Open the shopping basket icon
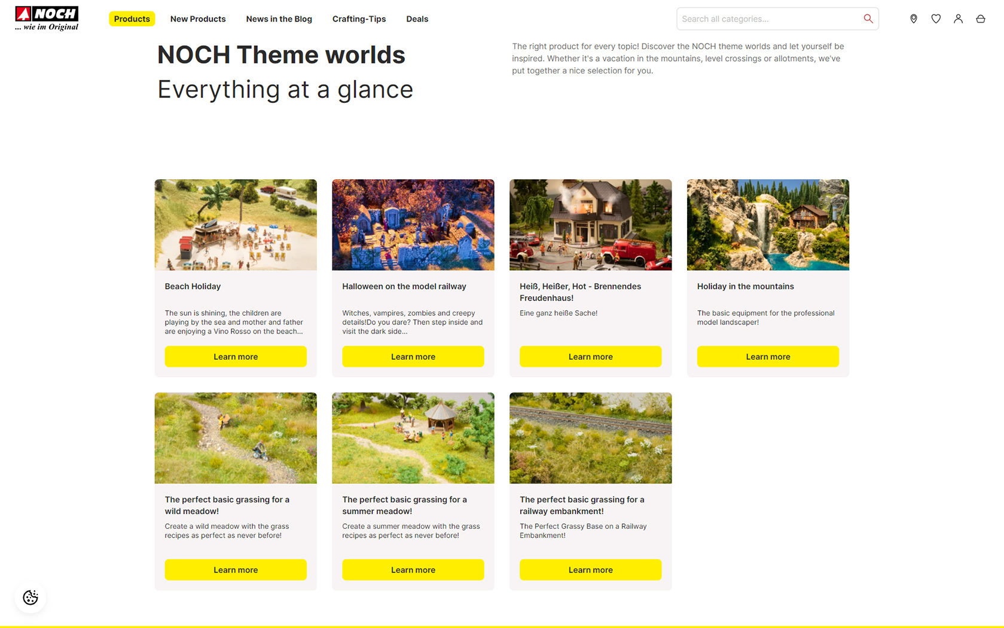This screenshot has width=1004, height=628. tap(981, 19)
